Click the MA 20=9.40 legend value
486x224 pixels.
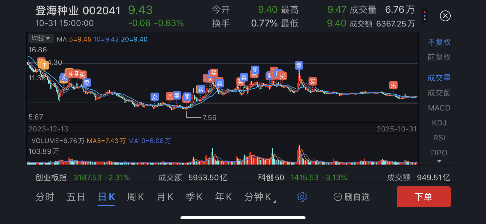tap(134, 39)
